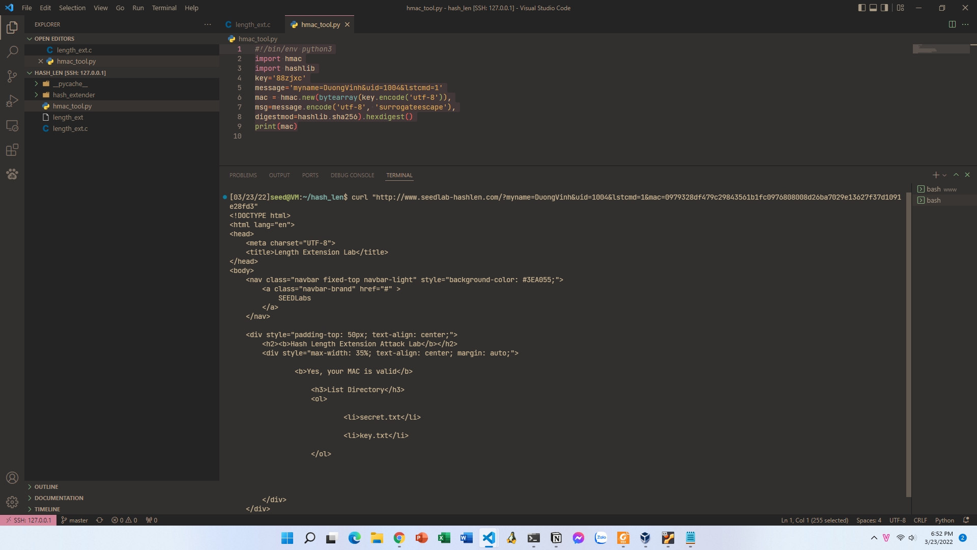Open Chrome from the Windows taskbar
Screen dimensions: 977x550
tap(399, 538)
